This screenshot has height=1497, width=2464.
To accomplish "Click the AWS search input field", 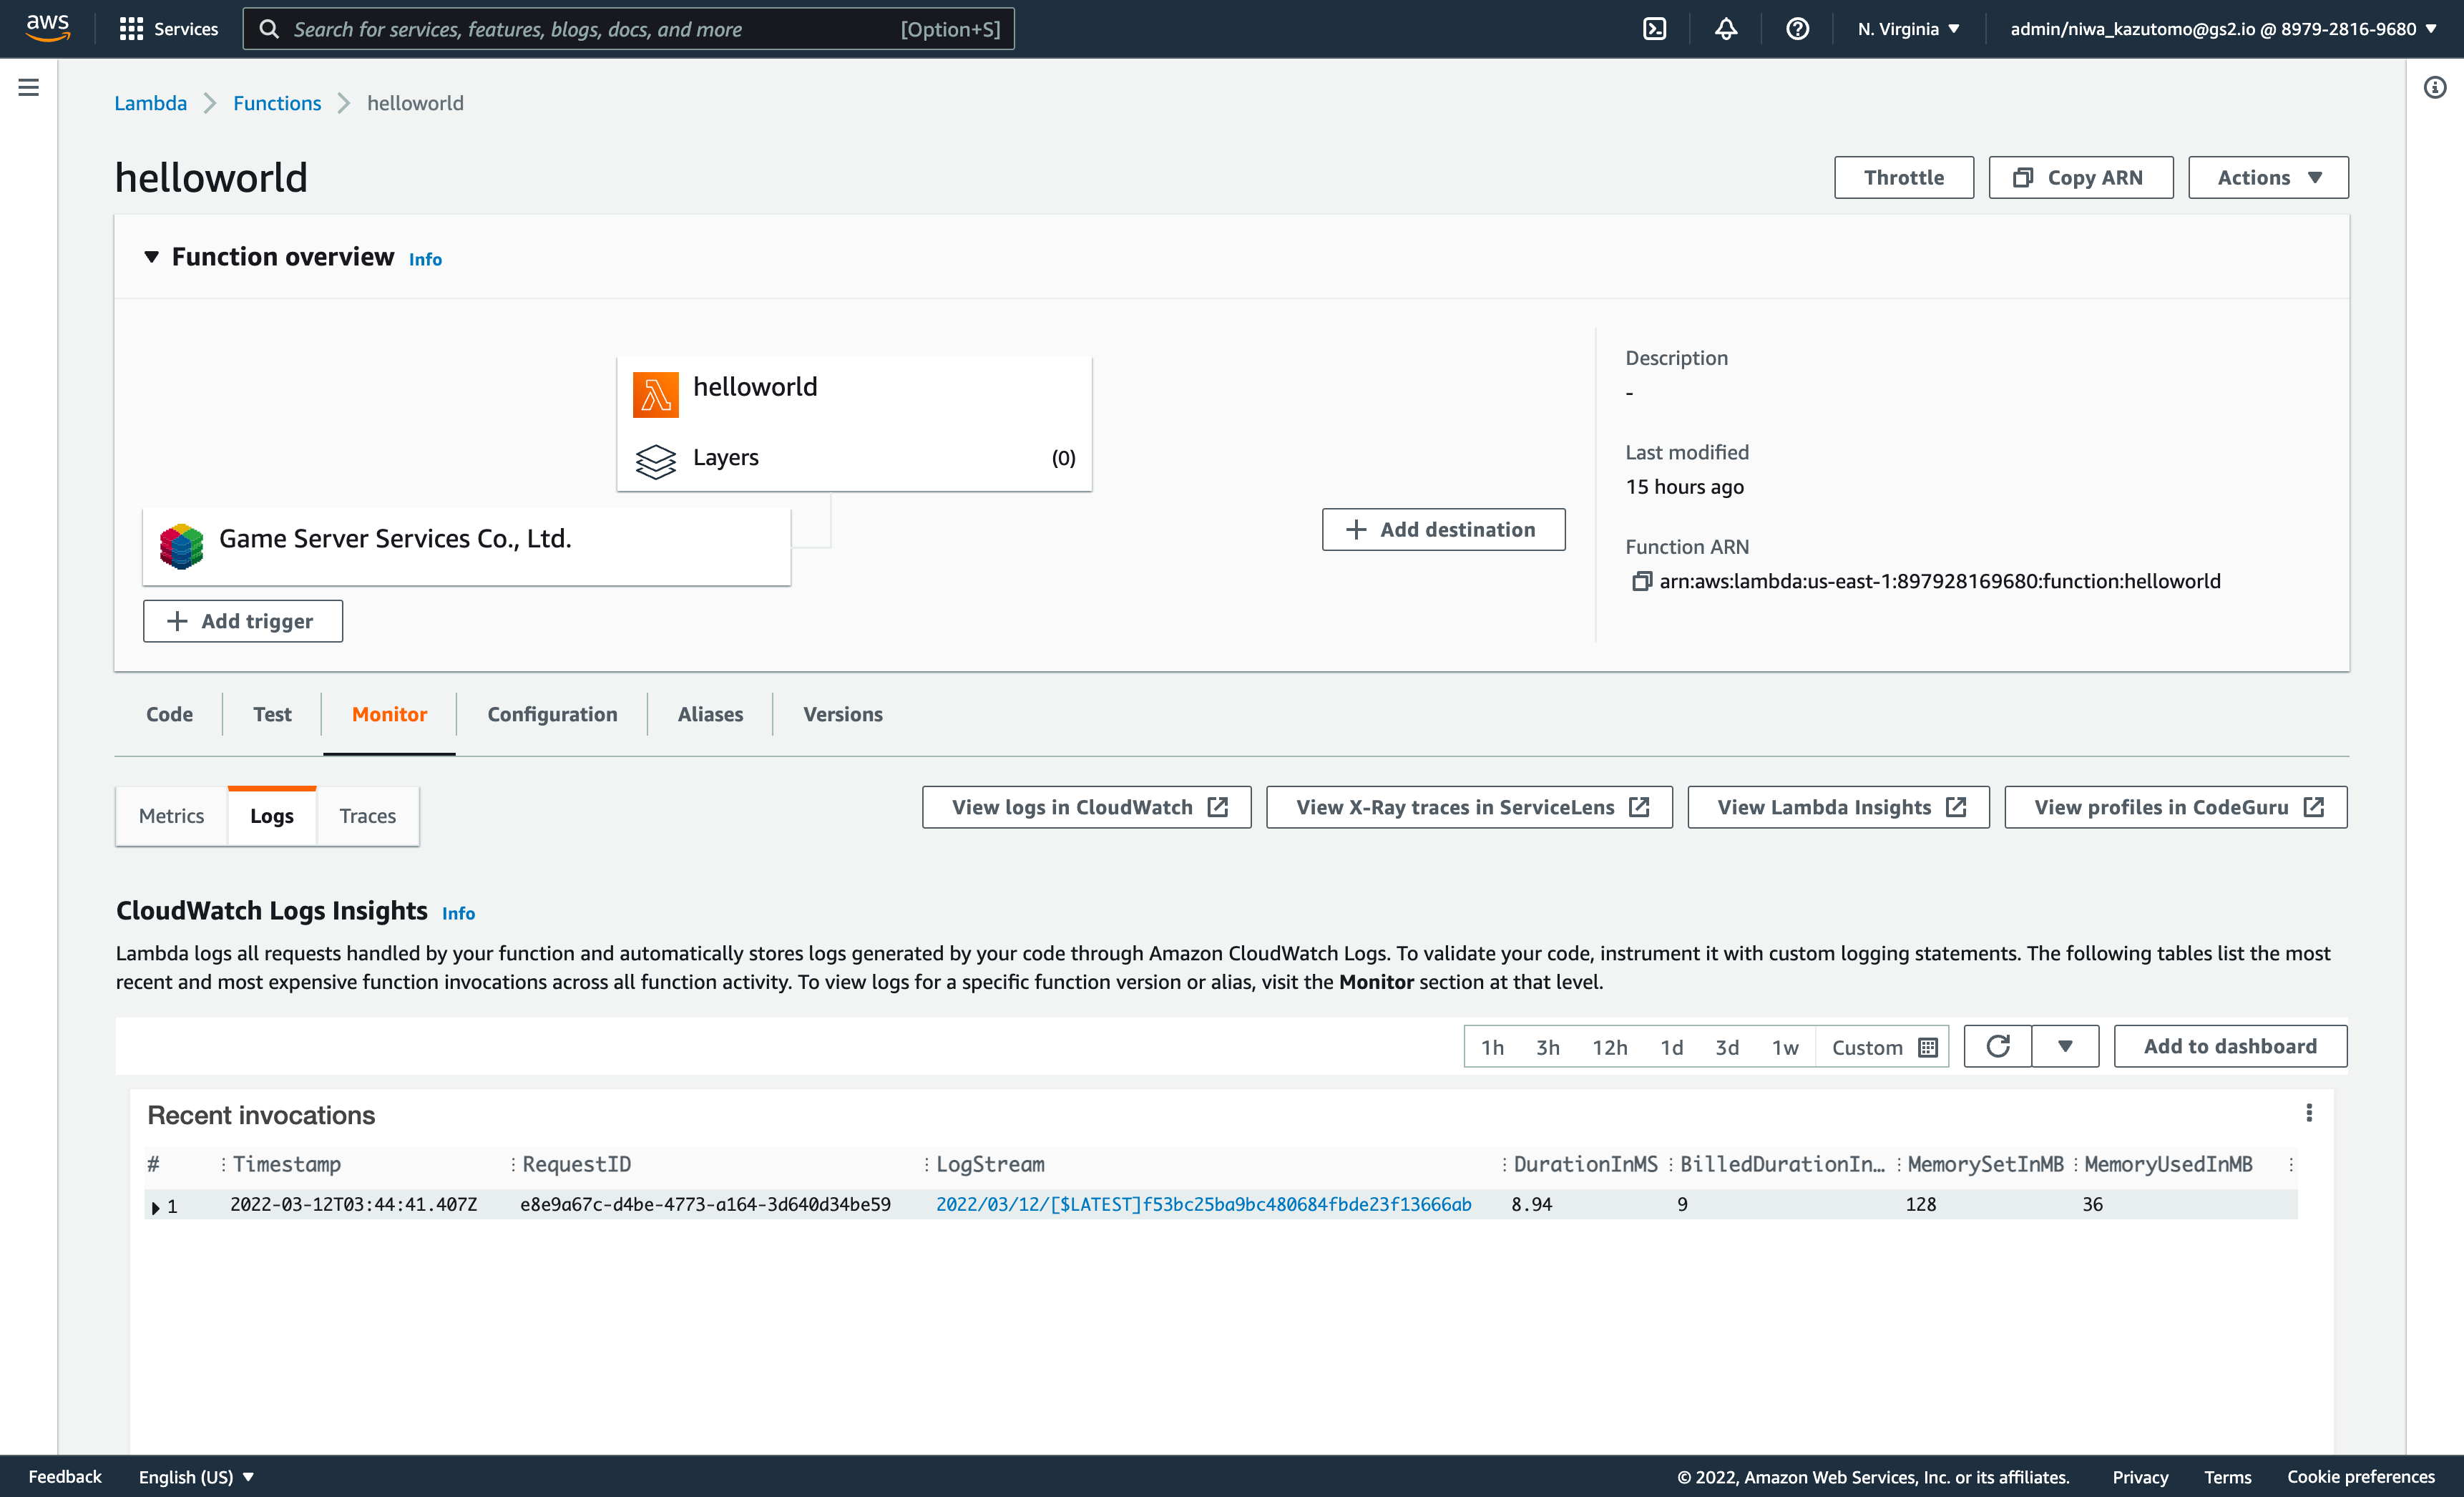I will pyautogui.click(x=628, y=29).
